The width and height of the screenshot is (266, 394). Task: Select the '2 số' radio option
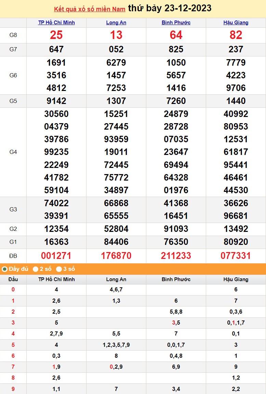pyautogui.click(x=36, y=269)
